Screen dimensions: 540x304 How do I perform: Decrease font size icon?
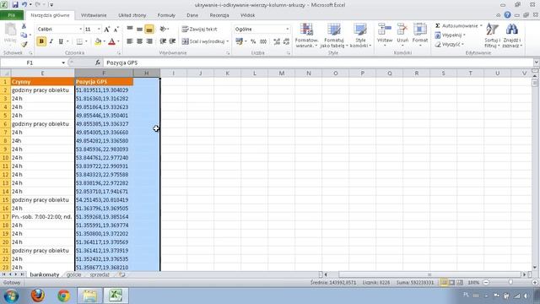116,30
